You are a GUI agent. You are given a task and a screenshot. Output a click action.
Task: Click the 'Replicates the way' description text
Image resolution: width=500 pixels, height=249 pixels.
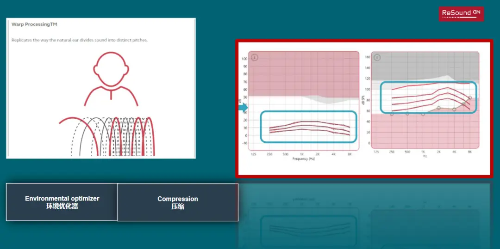click(79, 40)
